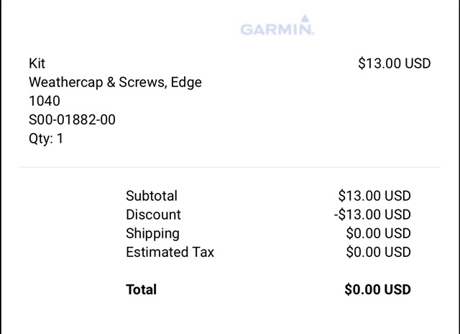
Task: Select the 1040 model number text
Action: [x=45, y=101]
